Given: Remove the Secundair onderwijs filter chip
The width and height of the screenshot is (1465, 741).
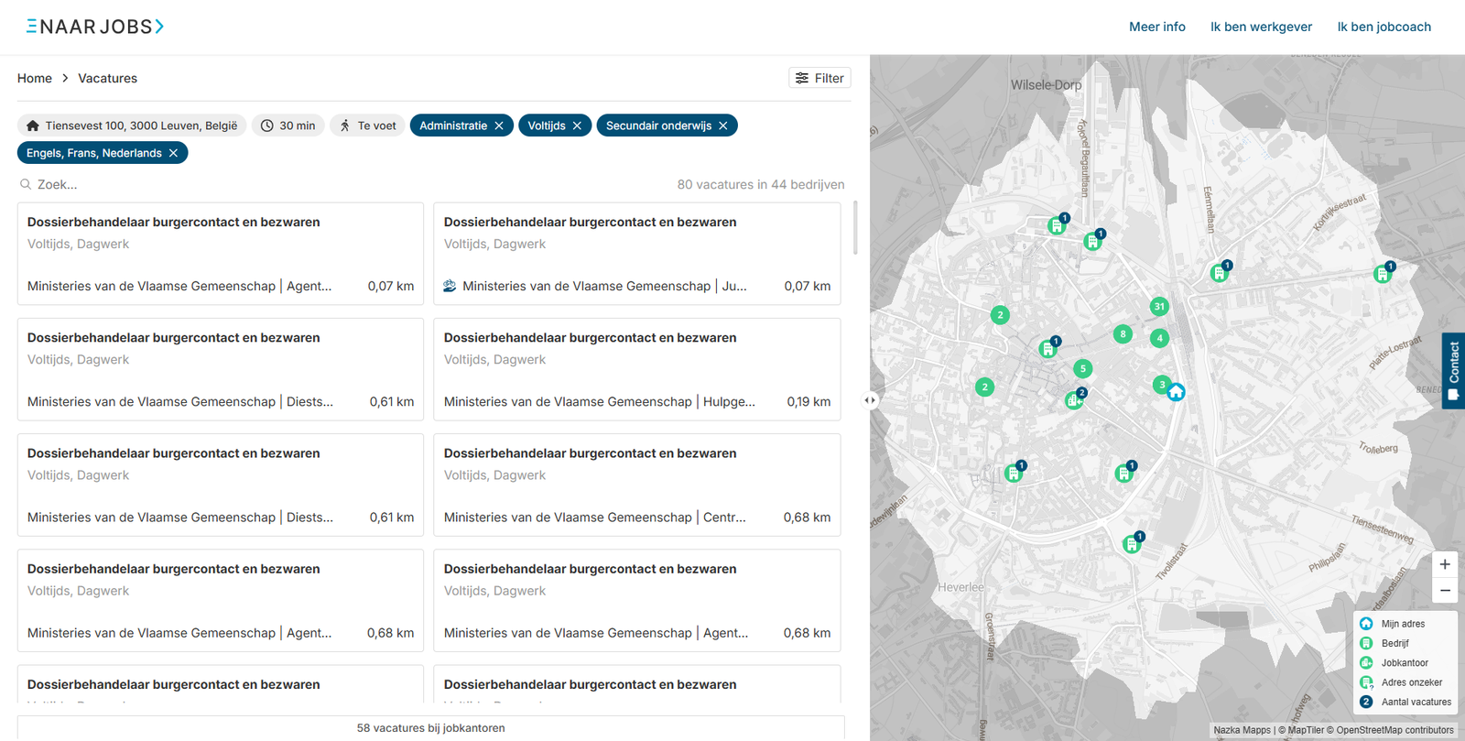Looking at the screenshot, I should (723, 125).
